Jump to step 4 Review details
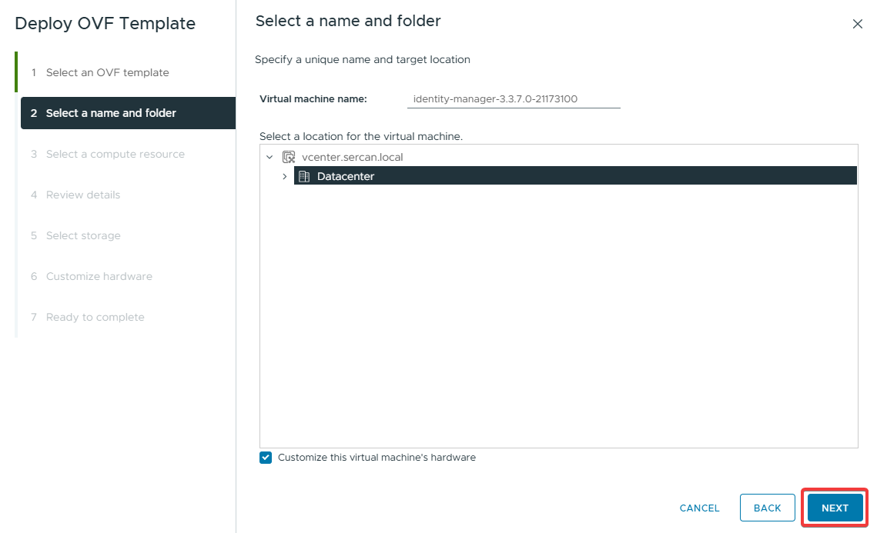 point(82,195)
